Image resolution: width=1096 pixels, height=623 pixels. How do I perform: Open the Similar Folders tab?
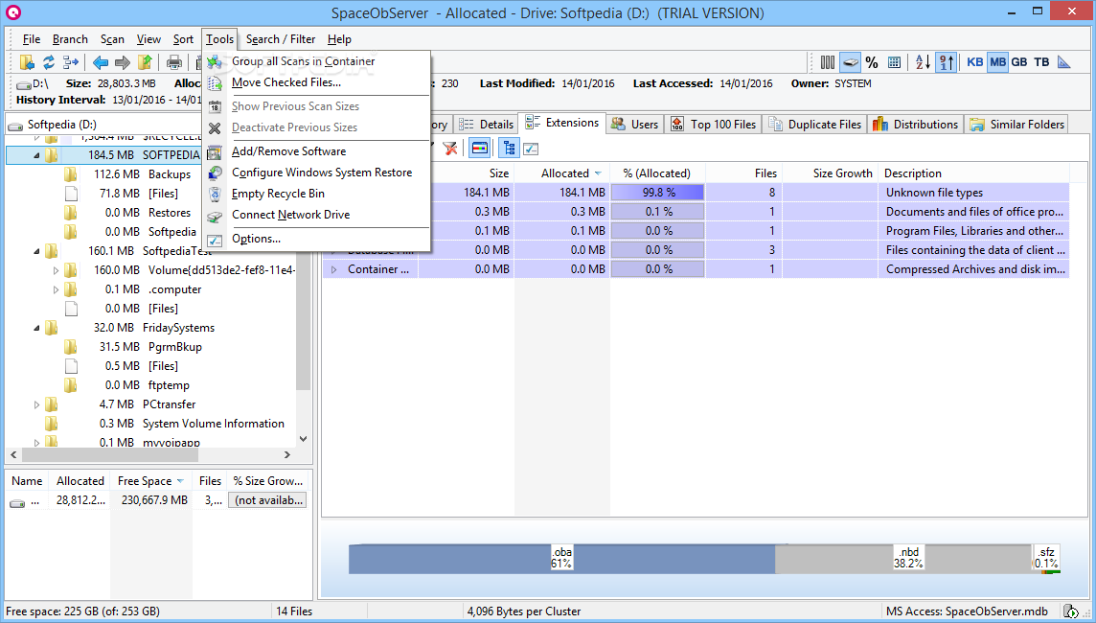1017,125
